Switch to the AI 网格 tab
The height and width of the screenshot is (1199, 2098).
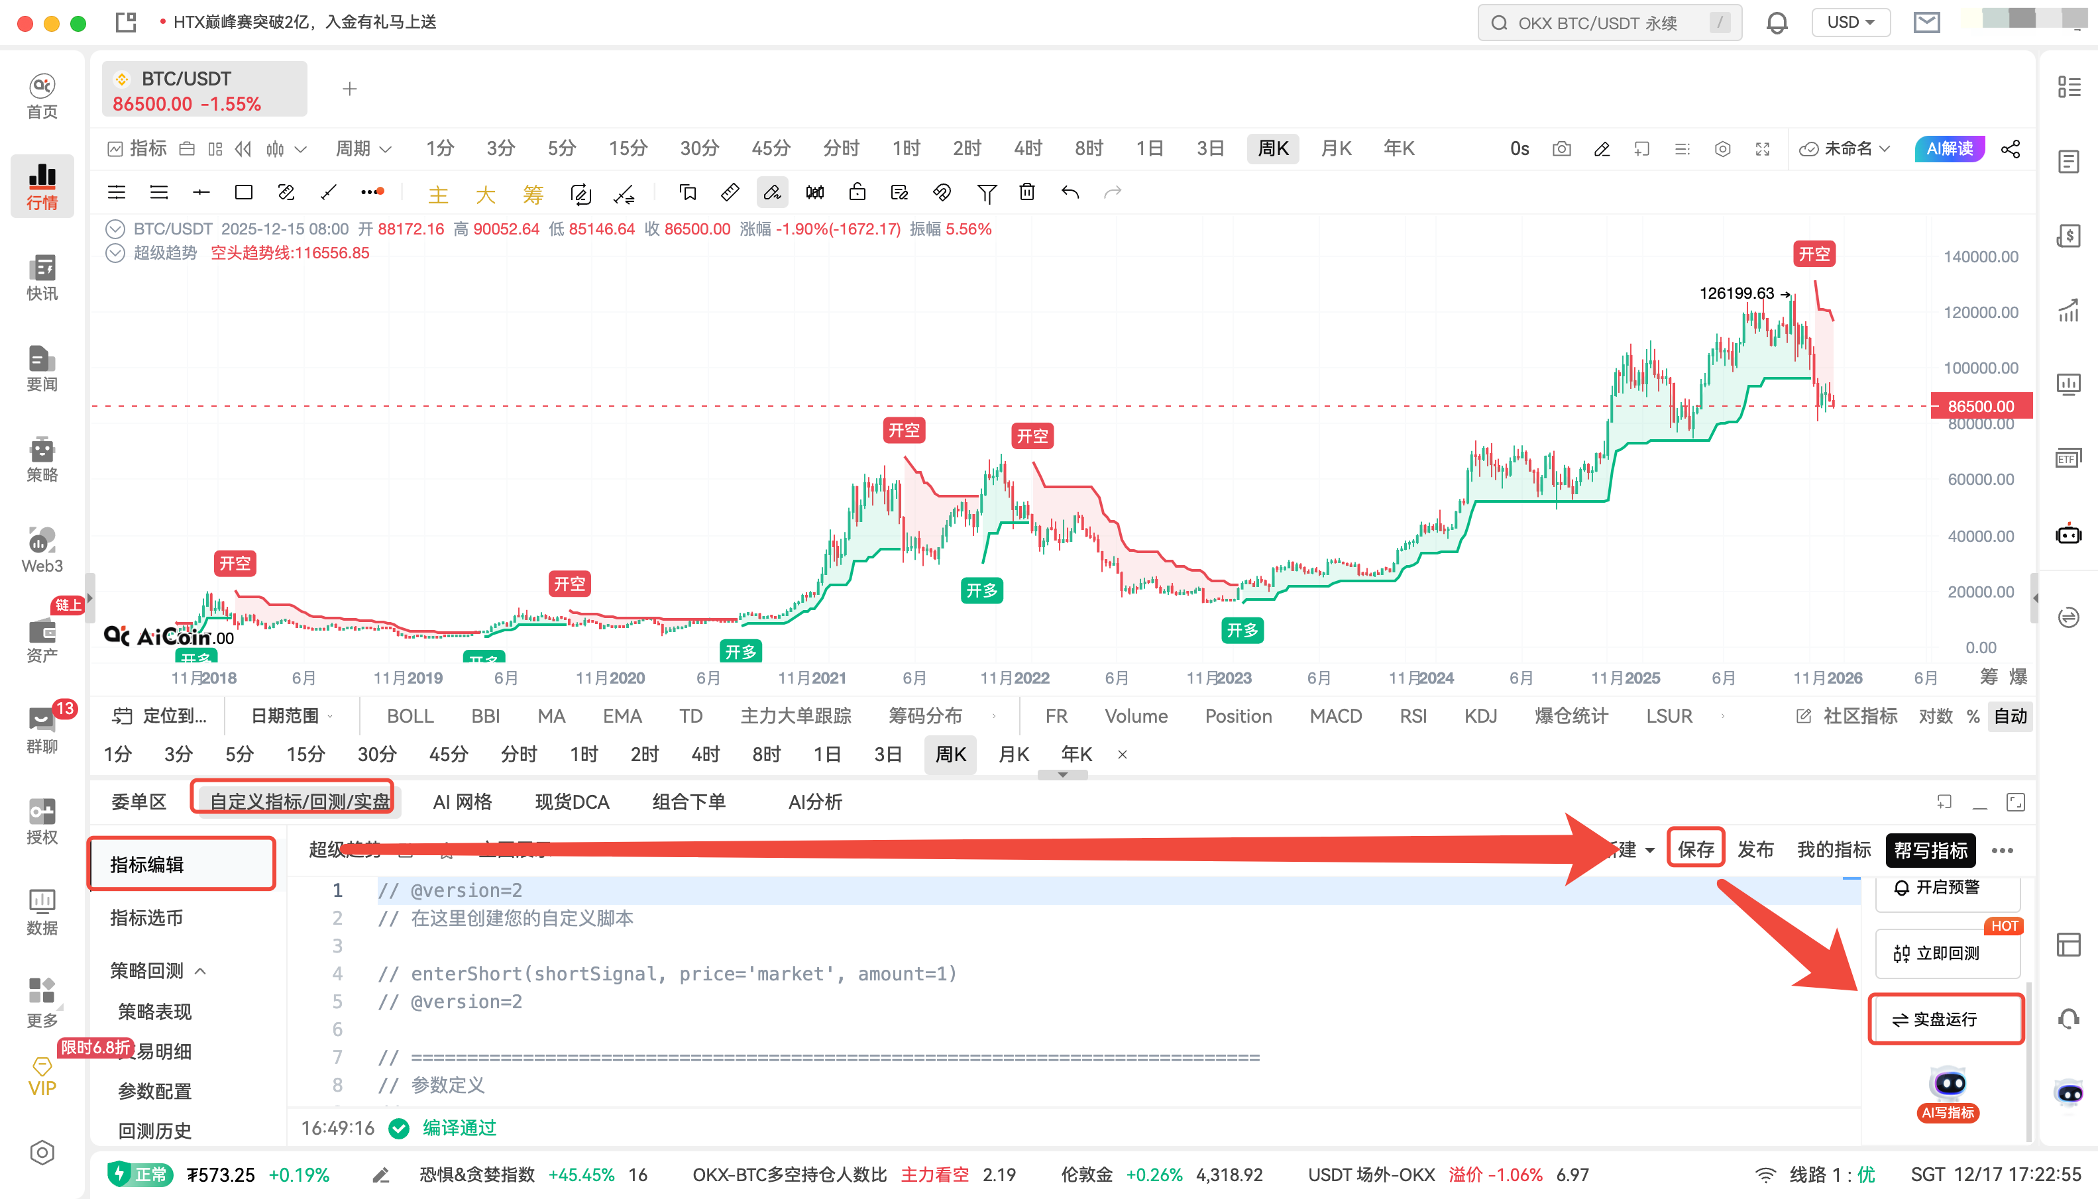point(462,802)
